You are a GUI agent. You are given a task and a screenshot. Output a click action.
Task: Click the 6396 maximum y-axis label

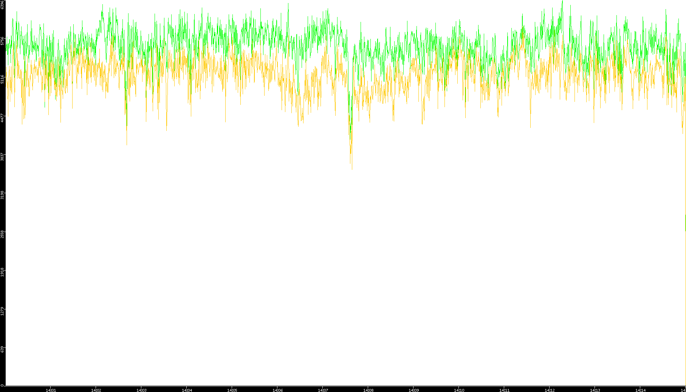[2, 5]
